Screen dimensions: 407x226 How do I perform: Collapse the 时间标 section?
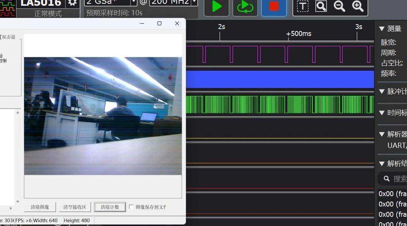[x=382, y=113]
